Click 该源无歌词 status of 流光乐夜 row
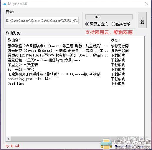The height and width of the screenshot is (150, 152). (120, 51)
